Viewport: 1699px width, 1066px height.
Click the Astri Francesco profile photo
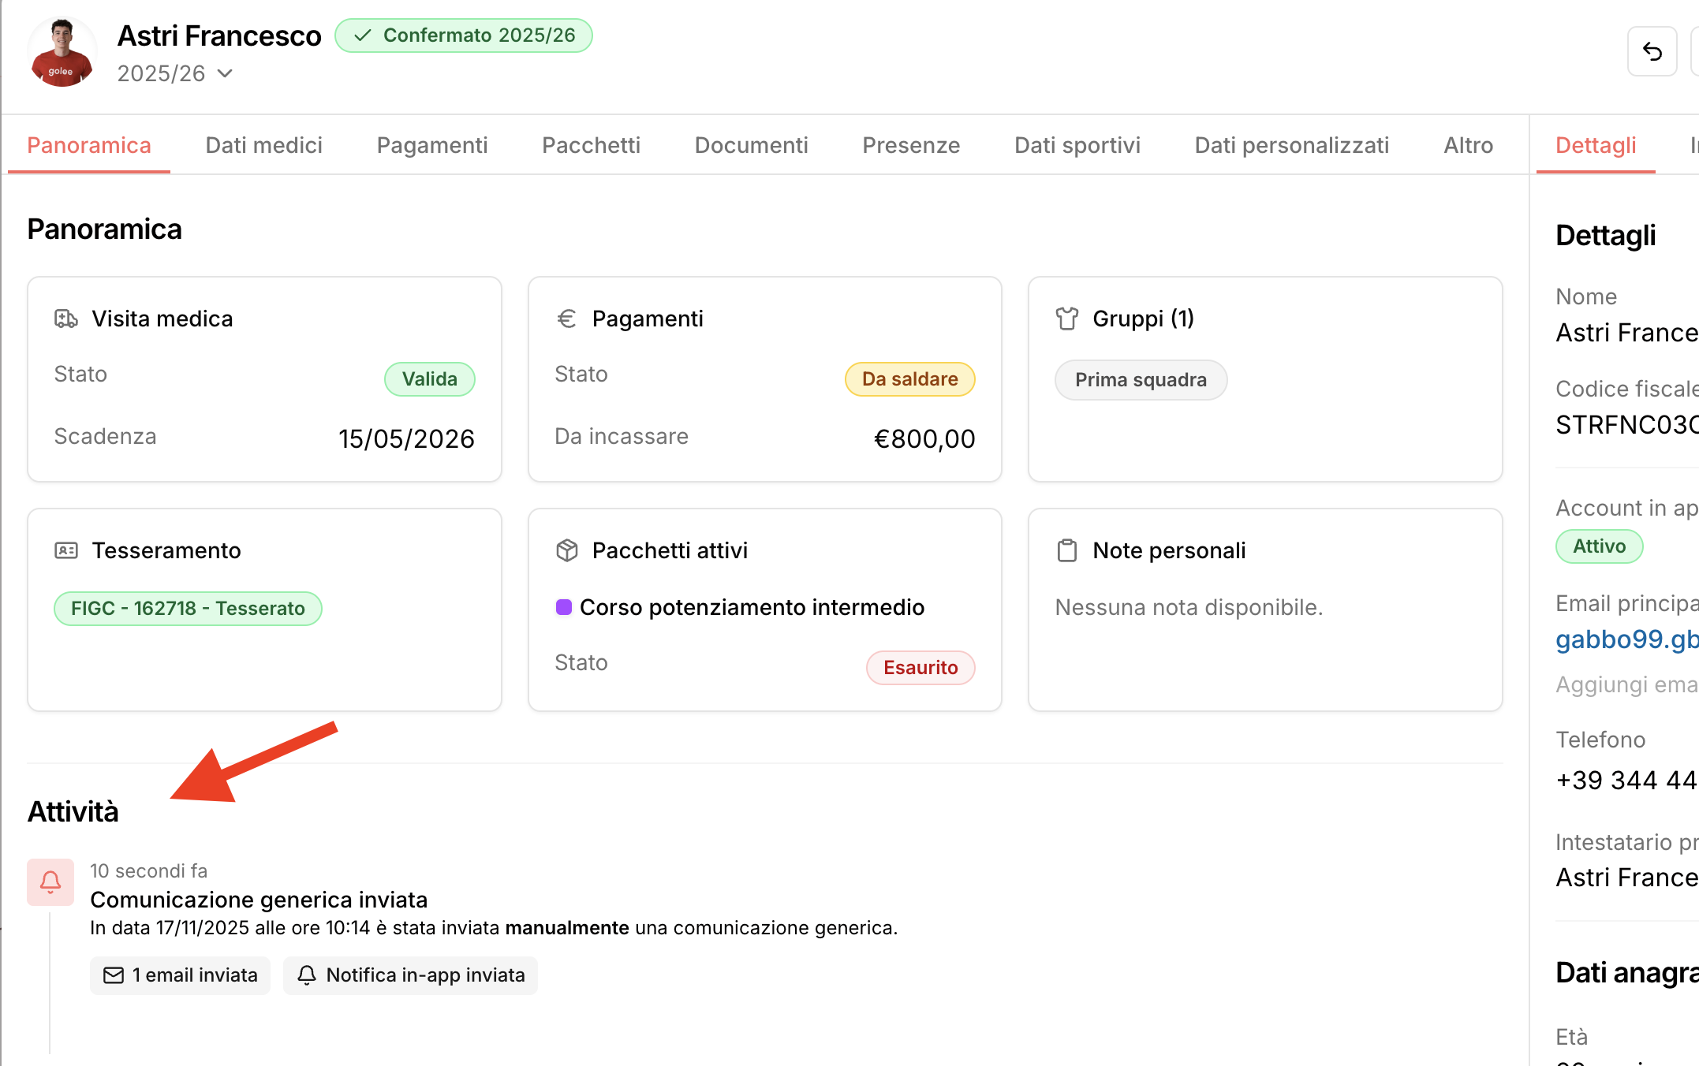[62, 52]
